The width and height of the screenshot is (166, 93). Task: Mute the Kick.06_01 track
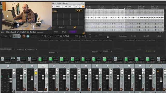click(x=47, y=70)
